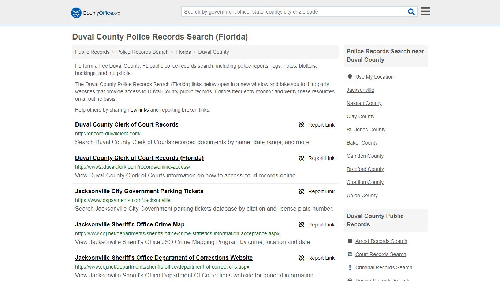The image size is (500, 281).
Task: Open Arrest Records Search link
Action: click(381, 241)
